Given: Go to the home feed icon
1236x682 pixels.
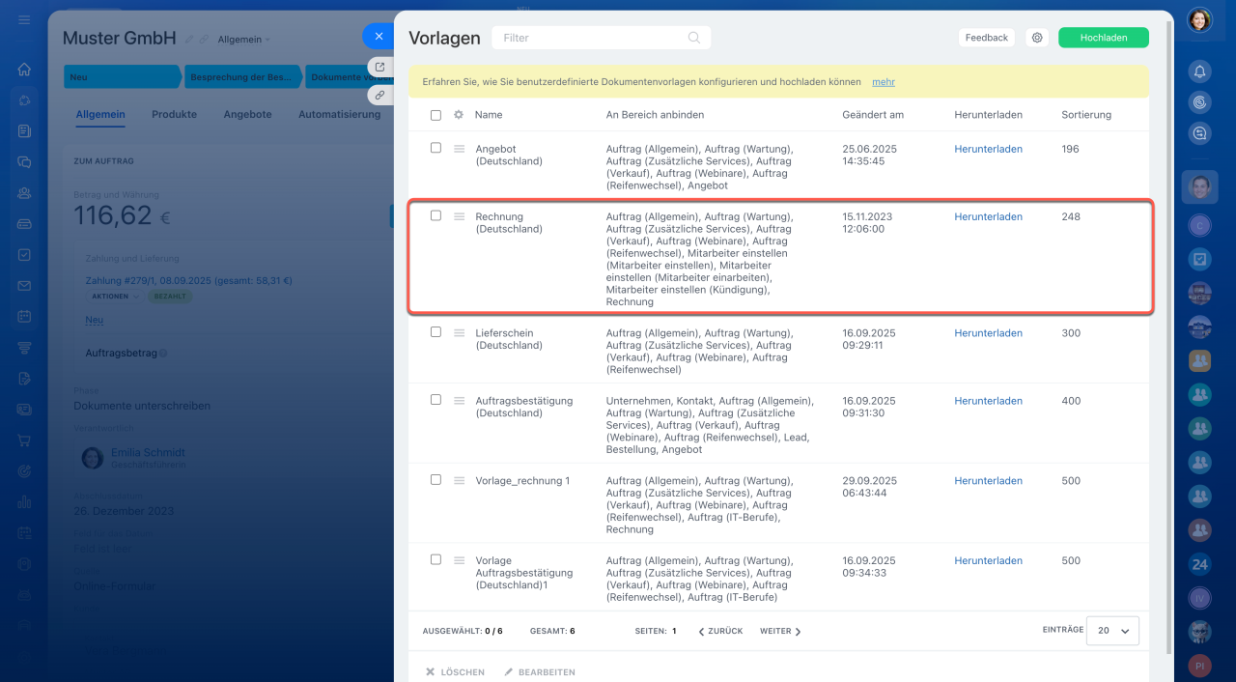Looking at the screenshot, I should (24, 70).
